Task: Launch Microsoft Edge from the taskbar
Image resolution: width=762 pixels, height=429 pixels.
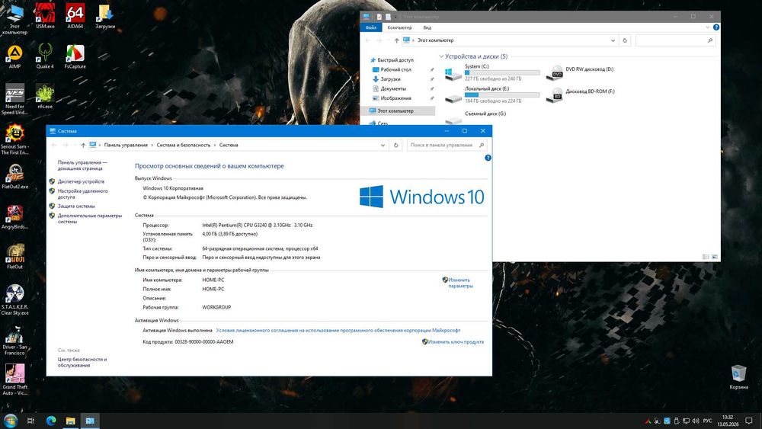Action: 51,421
